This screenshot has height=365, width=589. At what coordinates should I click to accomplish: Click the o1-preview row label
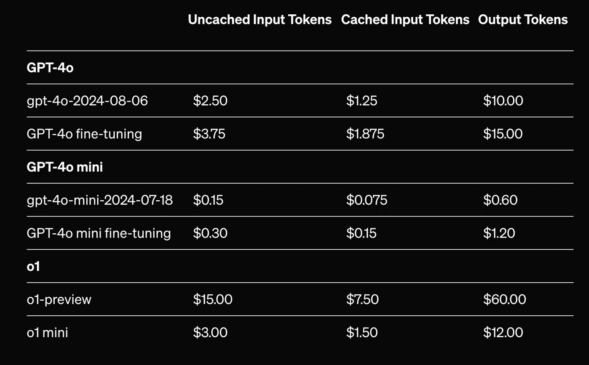point(59,299)
